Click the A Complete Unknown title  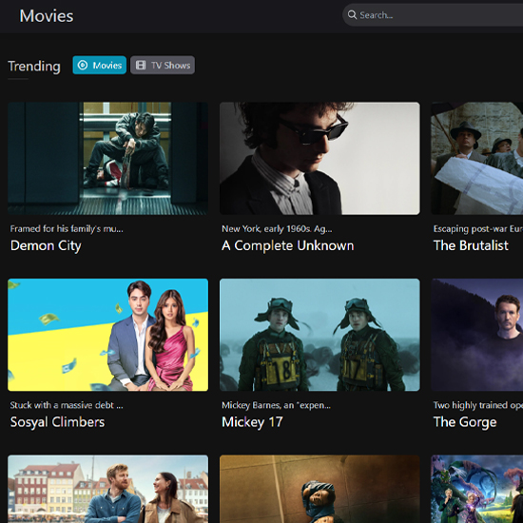tap(287, 246)
